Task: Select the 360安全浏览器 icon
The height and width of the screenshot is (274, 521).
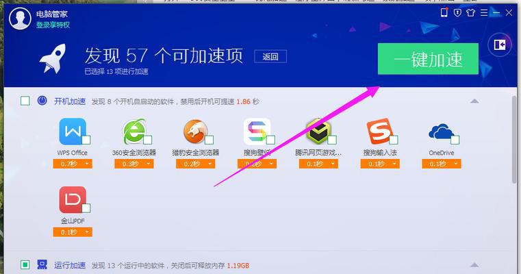Action: pos(134,131)
